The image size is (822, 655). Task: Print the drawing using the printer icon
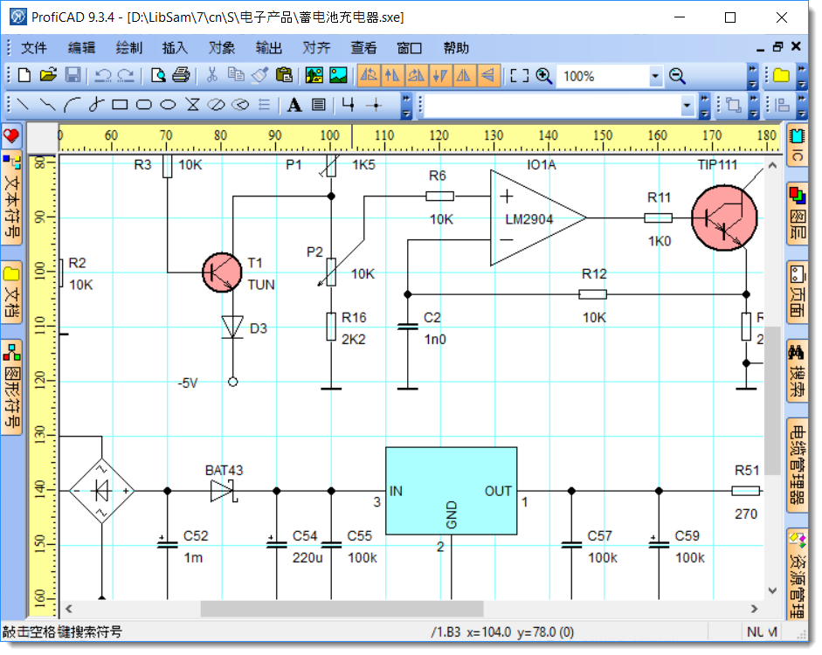pyautogui.click(x=181, y=76)
